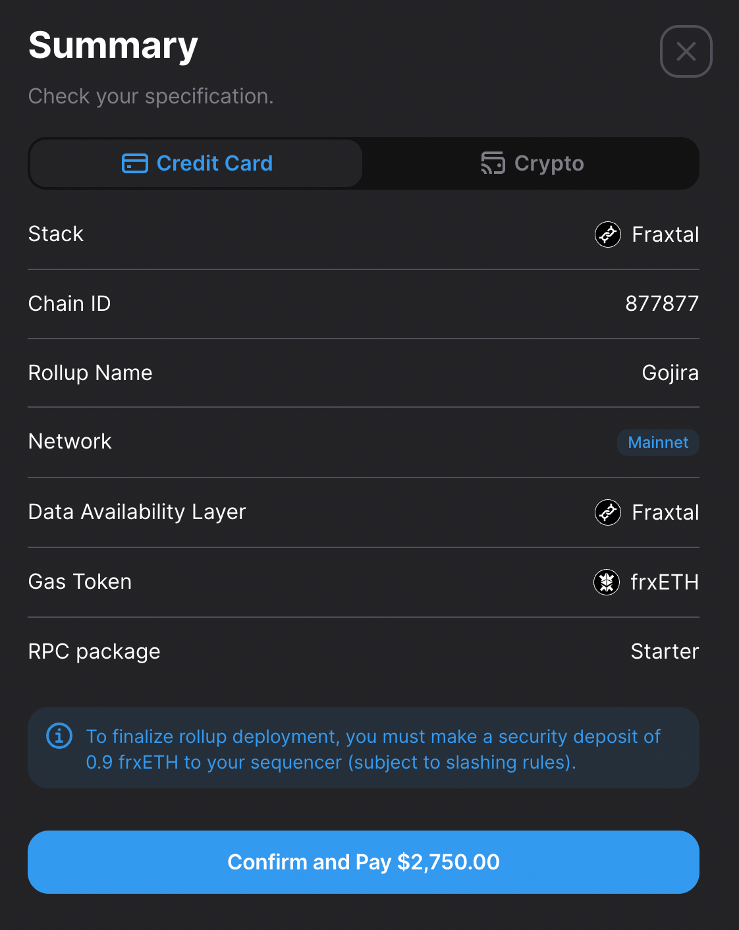The width and height of the screenshot is (739, 930).
Task: Click the Summary heading
Action: click(x=113, y=46)
